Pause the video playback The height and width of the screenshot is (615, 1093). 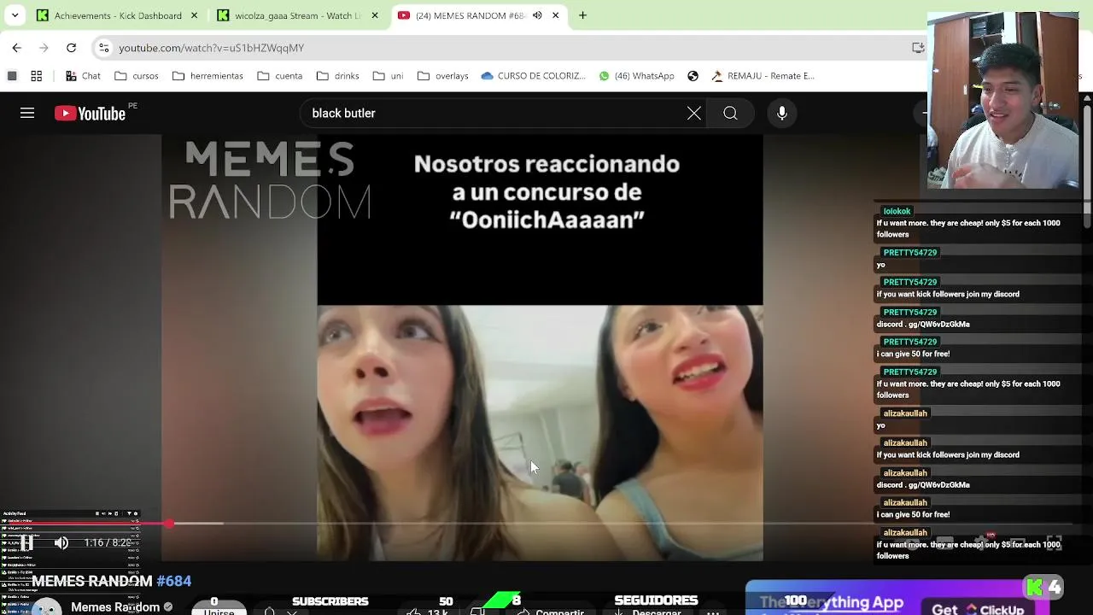point(27,542)
